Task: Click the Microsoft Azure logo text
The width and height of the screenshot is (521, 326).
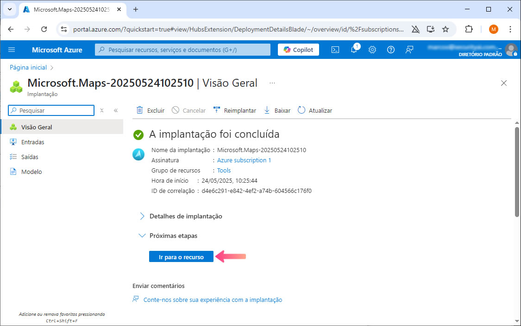Action: [57, 50]
